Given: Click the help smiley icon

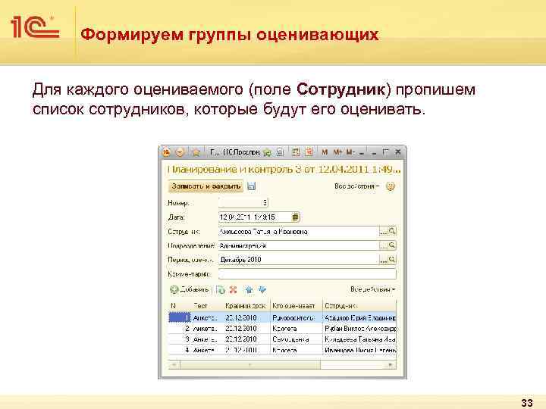Looking at the screenshot, I should click(391, 186).
